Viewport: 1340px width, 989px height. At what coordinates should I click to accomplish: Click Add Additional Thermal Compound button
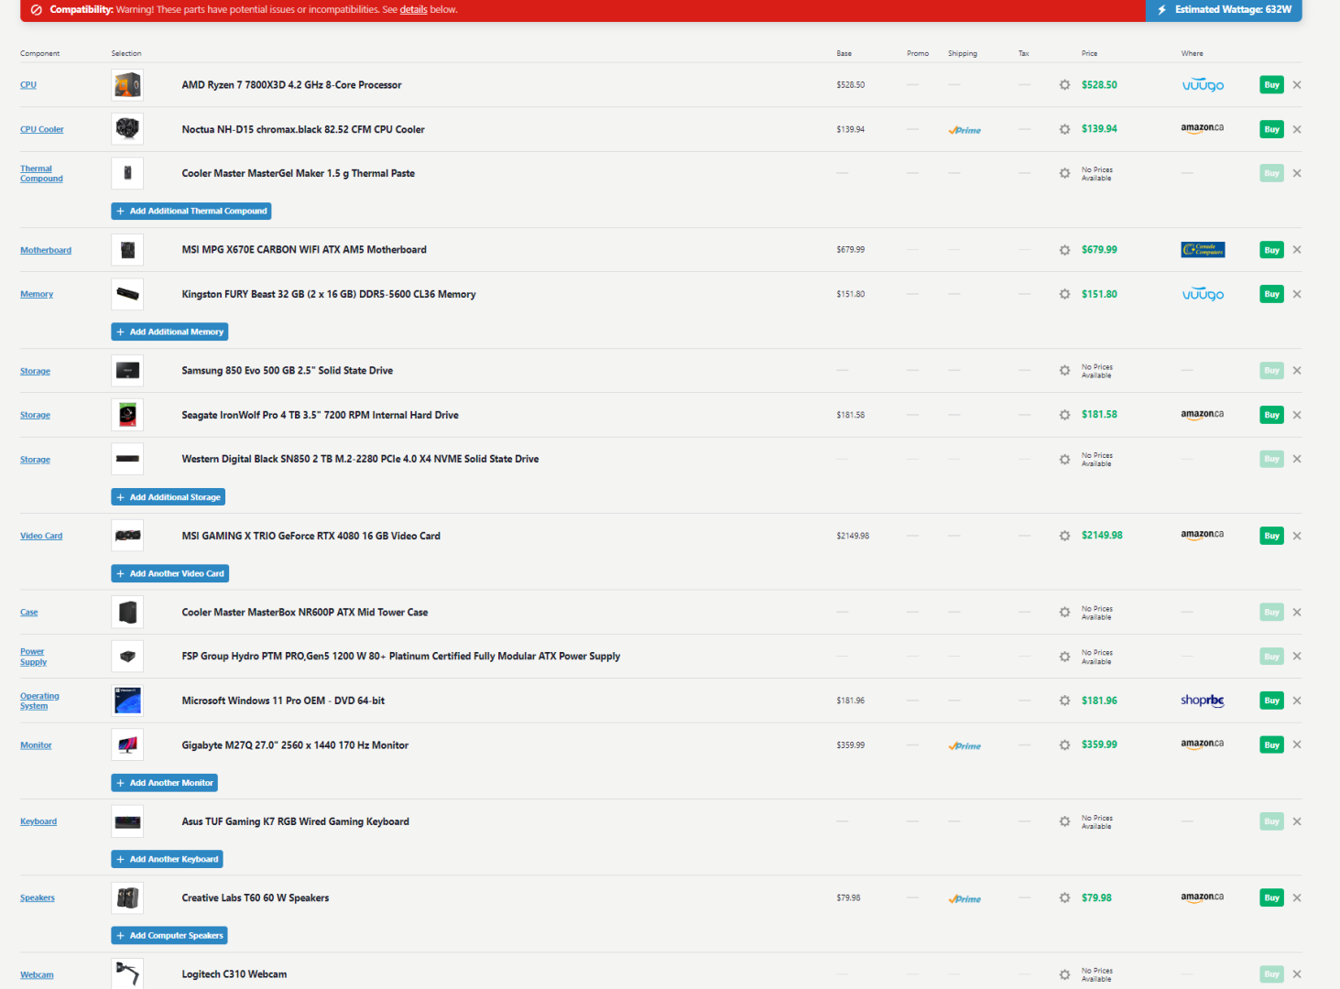pyautogui.click(x=191, y=211)
